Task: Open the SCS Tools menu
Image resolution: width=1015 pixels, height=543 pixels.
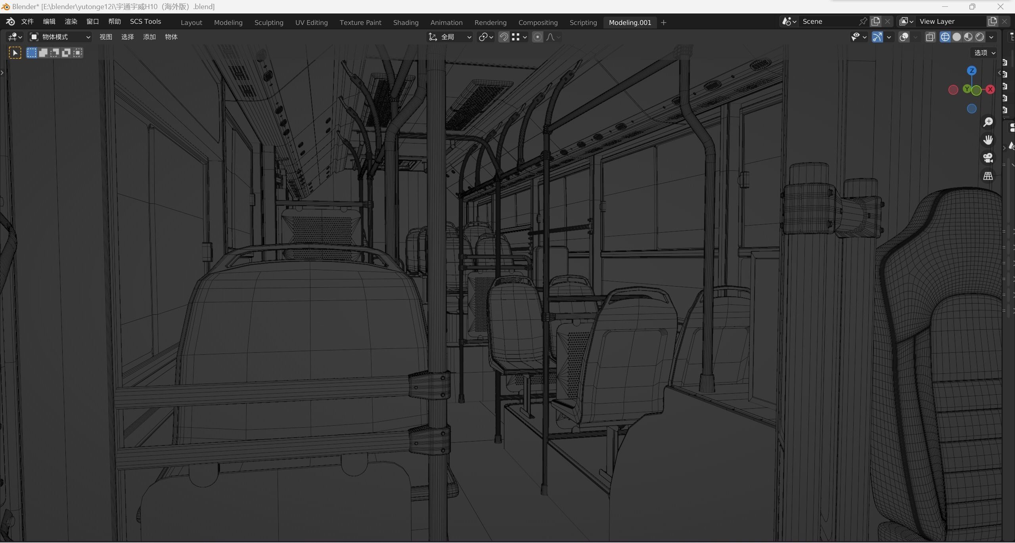Action: point(145,21)
